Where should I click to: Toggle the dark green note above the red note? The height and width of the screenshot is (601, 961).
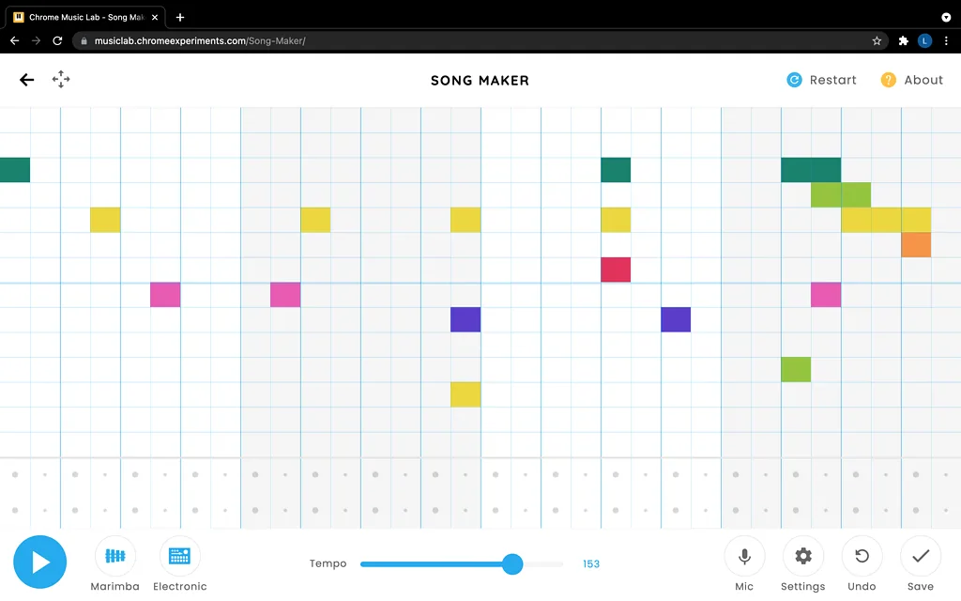click(x=616, y=170)
